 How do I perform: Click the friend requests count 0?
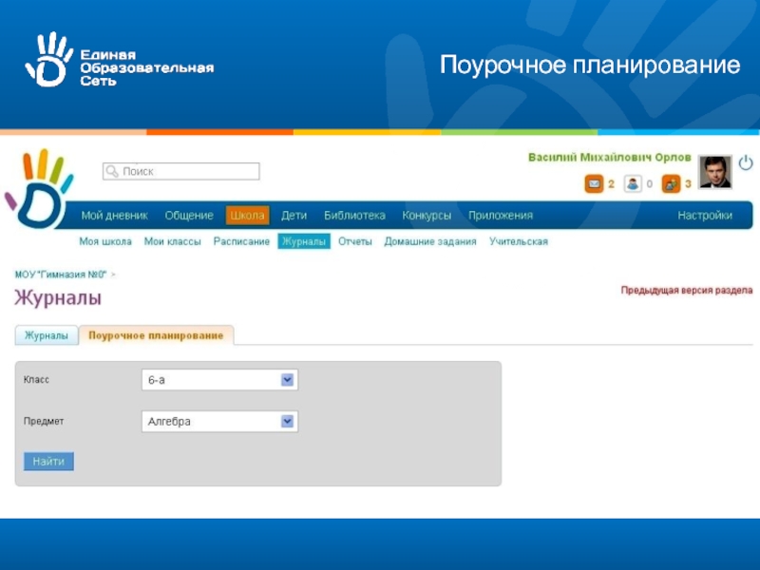click(x=650, y=184)
